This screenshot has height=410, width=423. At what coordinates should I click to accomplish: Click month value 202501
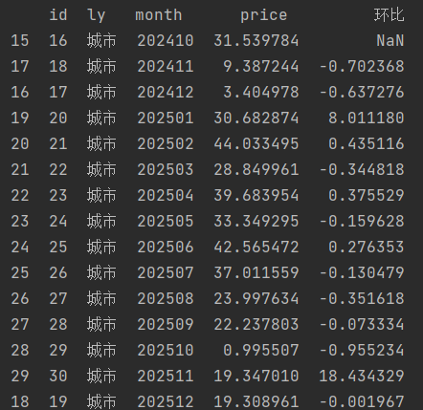166,119
